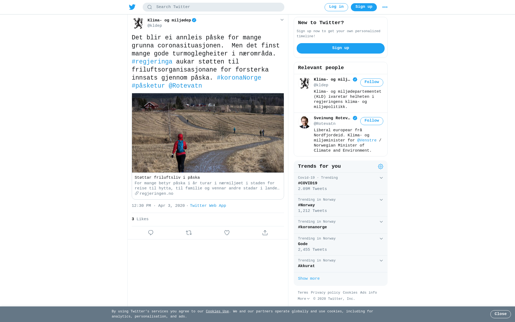
Task: Expand the tweet options chevron
Action: [x=282, y=20]
